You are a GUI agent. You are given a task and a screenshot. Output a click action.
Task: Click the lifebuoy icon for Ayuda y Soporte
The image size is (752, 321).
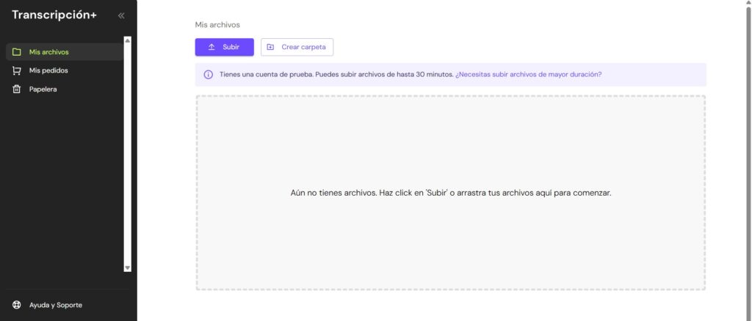[x=16, y=305]
